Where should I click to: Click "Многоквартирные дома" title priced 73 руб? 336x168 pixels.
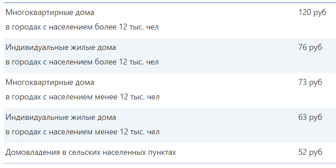49,83
